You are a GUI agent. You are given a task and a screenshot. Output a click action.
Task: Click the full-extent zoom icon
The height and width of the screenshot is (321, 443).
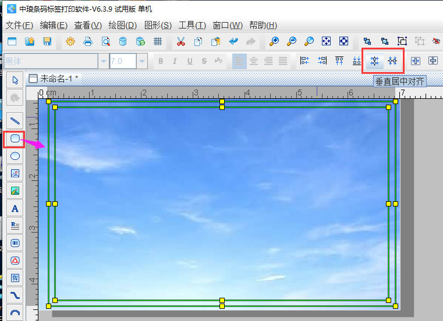tap(343, 41)
